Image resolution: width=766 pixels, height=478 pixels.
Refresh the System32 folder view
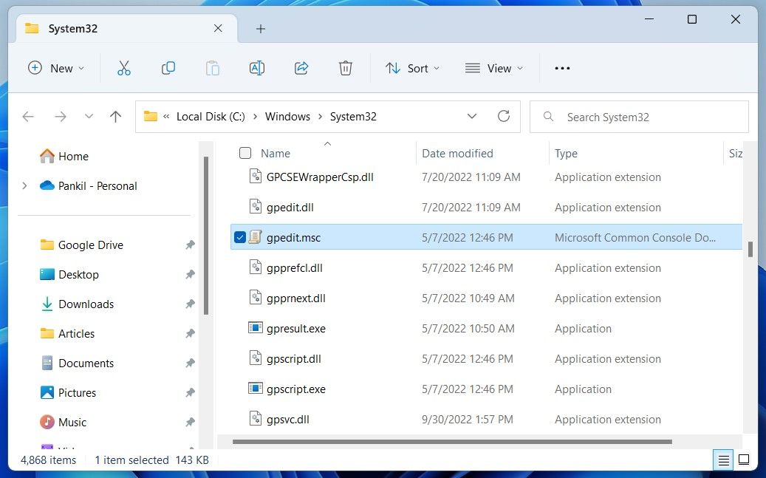tap(504, 116)
